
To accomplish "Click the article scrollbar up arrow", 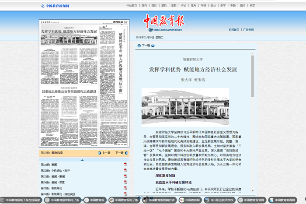I will pos(253,54).
